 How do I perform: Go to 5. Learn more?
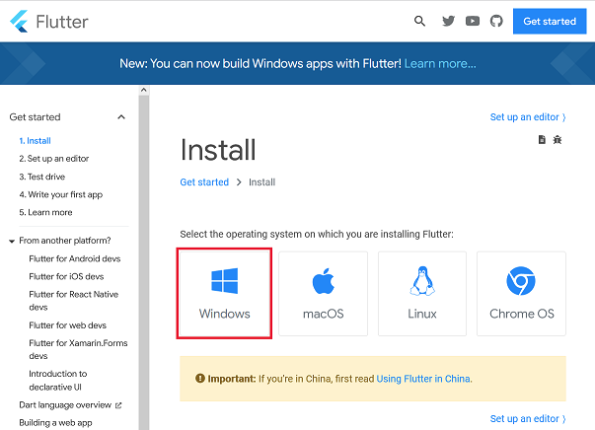tap(45, 212)
